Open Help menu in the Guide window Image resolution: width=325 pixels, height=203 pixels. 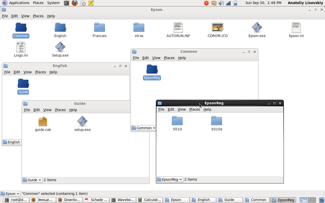[x=73, y=110]
